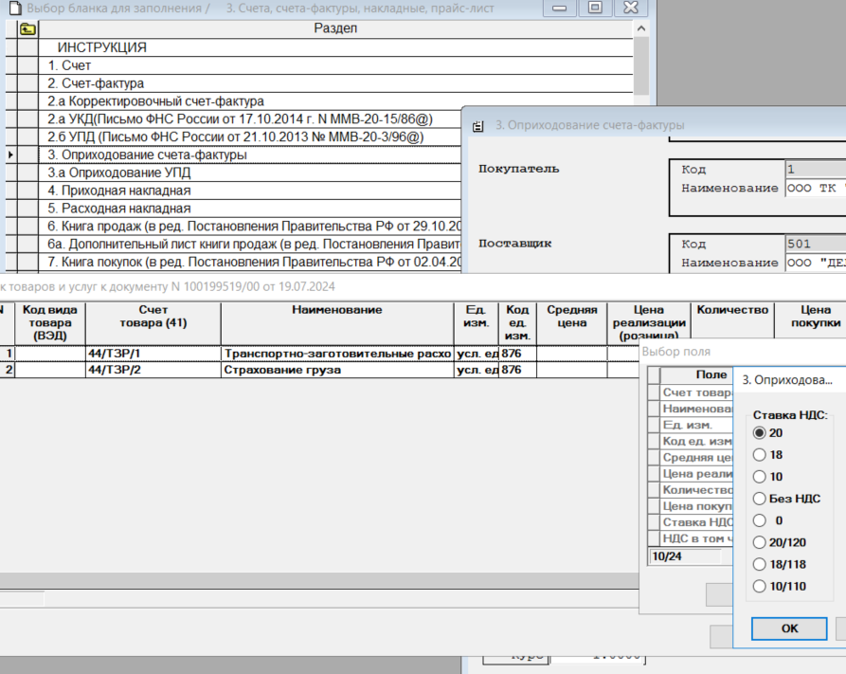The height and width of the screenshot is (674, 846).
Task: Select 2.а Корректировочный счет-фактура row
Action: 335,101
